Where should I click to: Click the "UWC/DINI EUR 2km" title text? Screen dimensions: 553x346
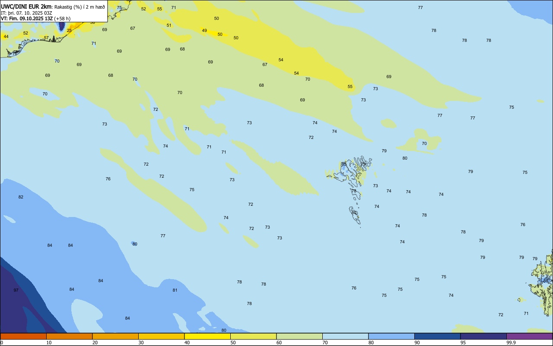[x=26, y=6]
